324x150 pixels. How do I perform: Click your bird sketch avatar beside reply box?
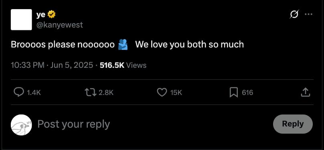21,125
